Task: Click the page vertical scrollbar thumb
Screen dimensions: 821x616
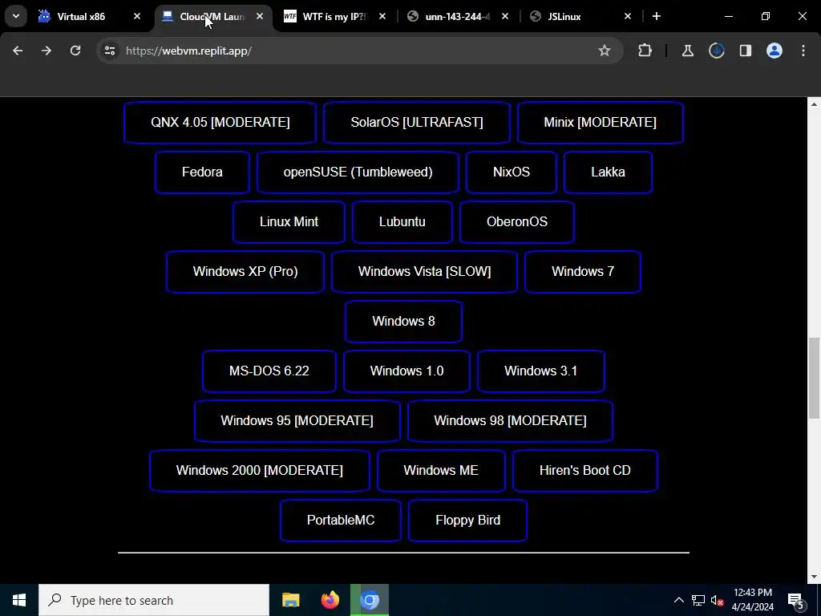Action: click(x=814, y=379)
